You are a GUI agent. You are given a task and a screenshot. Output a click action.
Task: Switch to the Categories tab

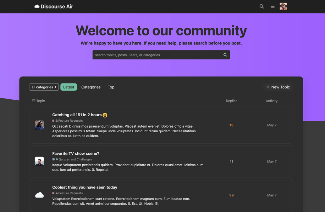point(91,87)
